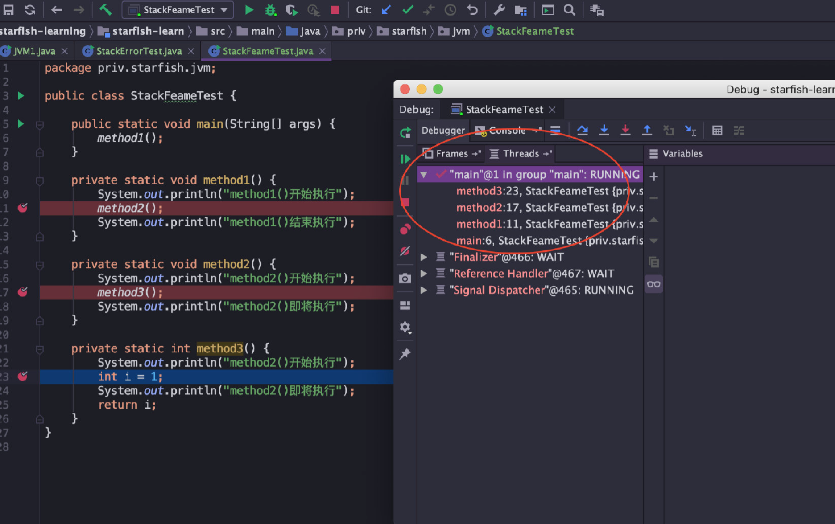Collapse the "main"@1 thread node
The width and height of the screenshot is (835, 524).
pyautogui.click(x=424, y=175)
